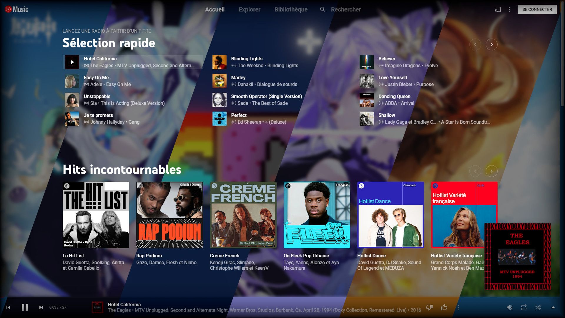
Task: Click the Cast icon in the top bar
Action: 498,9
